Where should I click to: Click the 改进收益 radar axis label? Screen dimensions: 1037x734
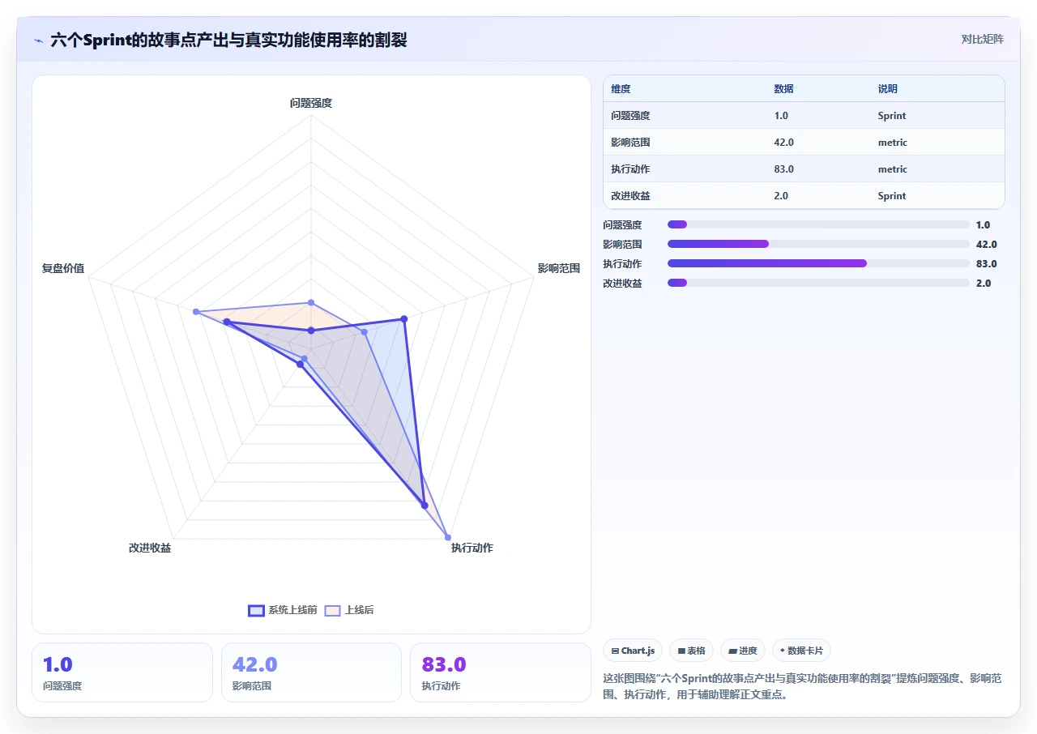click(x=150, y=548)
